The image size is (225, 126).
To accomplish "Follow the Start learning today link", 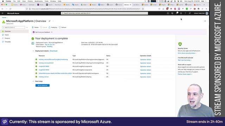I will [x=185, y=60].
